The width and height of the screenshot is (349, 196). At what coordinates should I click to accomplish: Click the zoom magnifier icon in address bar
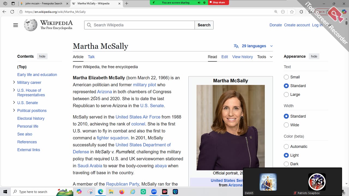tap(276, 12)
